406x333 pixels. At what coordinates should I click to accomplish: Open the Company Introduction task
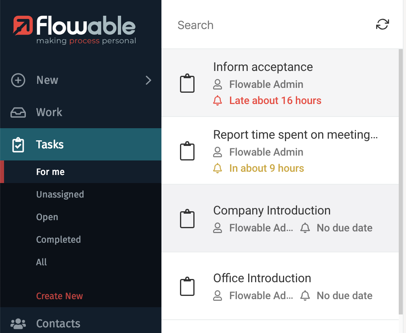point(272,210)
